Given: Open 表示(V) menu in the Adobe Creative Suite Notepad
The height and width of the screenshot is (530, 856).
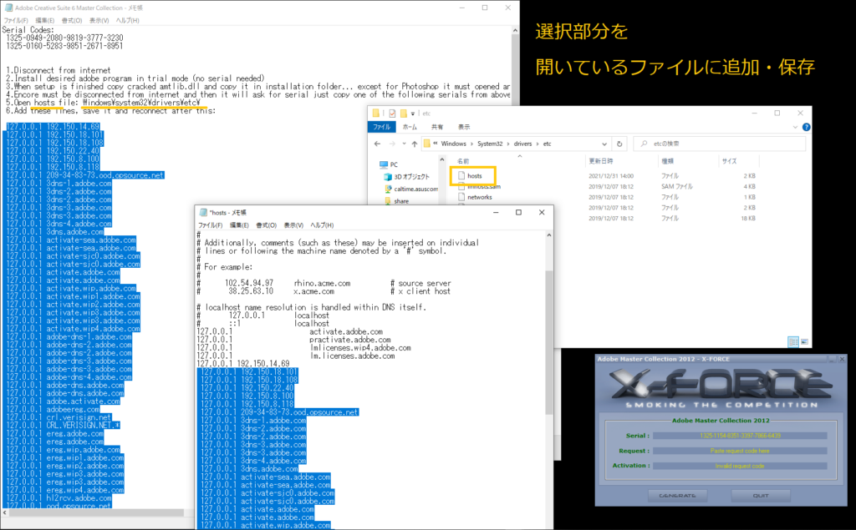Looking at the screenshot, I should coord(99,21).
